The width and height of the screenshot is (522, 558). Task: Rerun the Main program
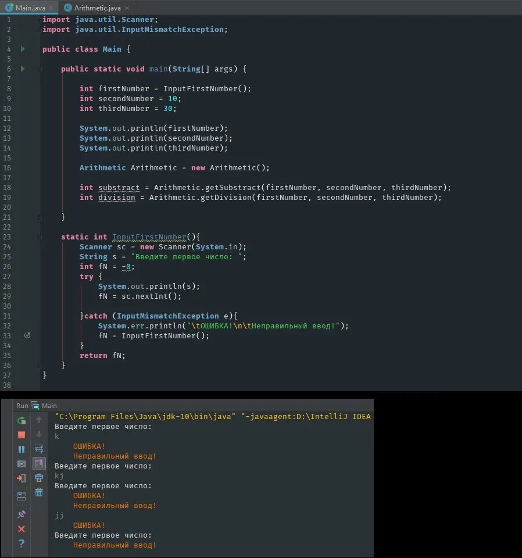pos(22,421)
